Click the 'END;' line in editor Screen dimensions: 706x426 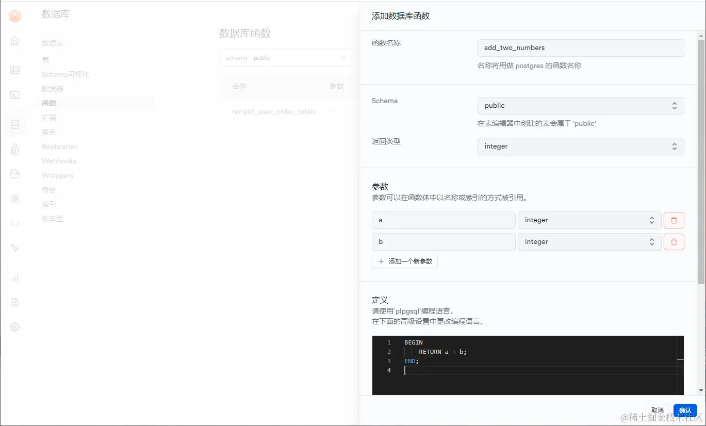(412, 361)
